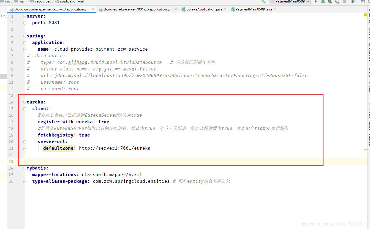Click the com.zcw.springcloud.entities value
Image resolution: width=370 pixels, height=229 pixels.
coord(131,181)
